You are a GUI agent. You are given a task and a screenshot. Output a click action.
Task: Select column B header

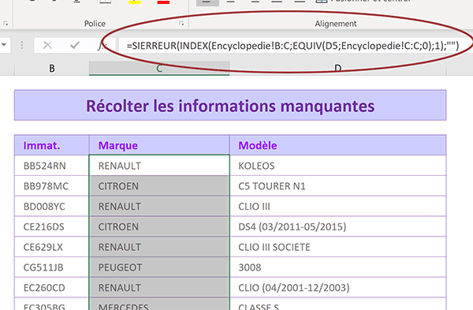(x=52, y=68)
